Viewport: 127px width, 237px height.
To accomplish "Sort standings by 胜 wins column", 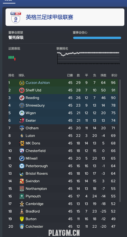I will [78, 75].
